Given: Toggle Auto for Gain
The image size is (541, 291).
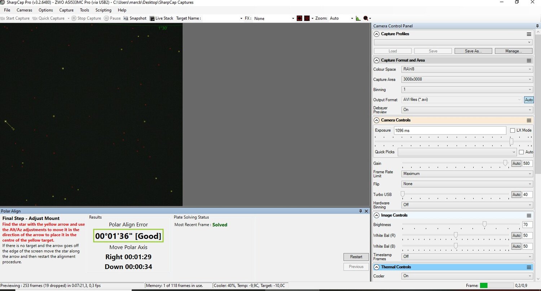Looking at the screenshot, I should (x=516, y=164).
